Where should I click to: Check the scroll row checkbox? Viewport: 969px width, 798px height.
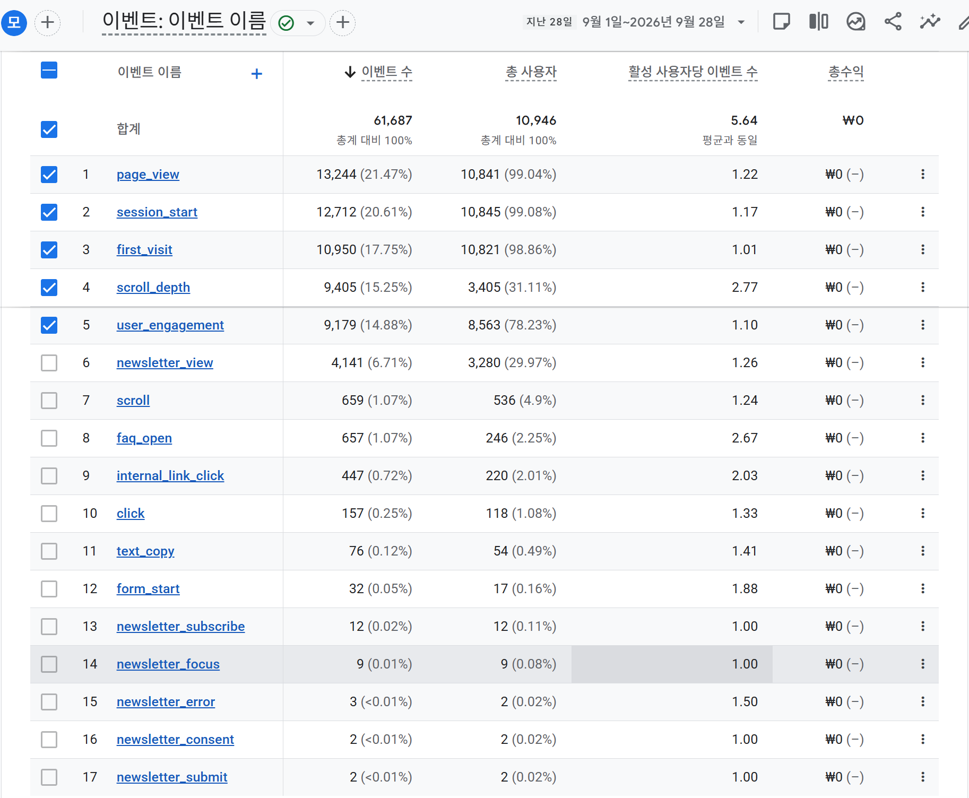click(49, 400)
